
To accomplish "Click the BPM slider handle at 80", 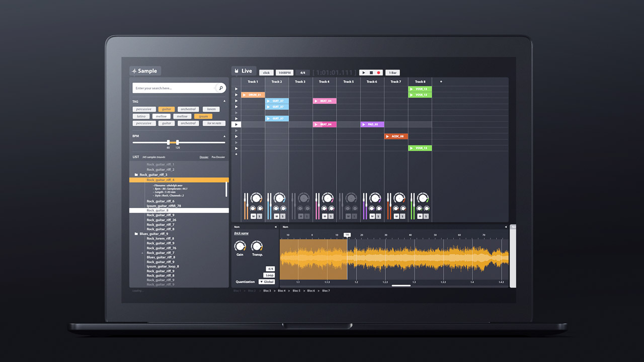I will 168,142.
